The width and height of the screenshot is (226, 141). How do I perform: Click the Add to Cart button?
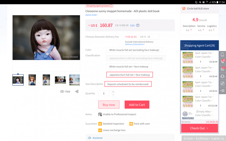pos(137,105)
